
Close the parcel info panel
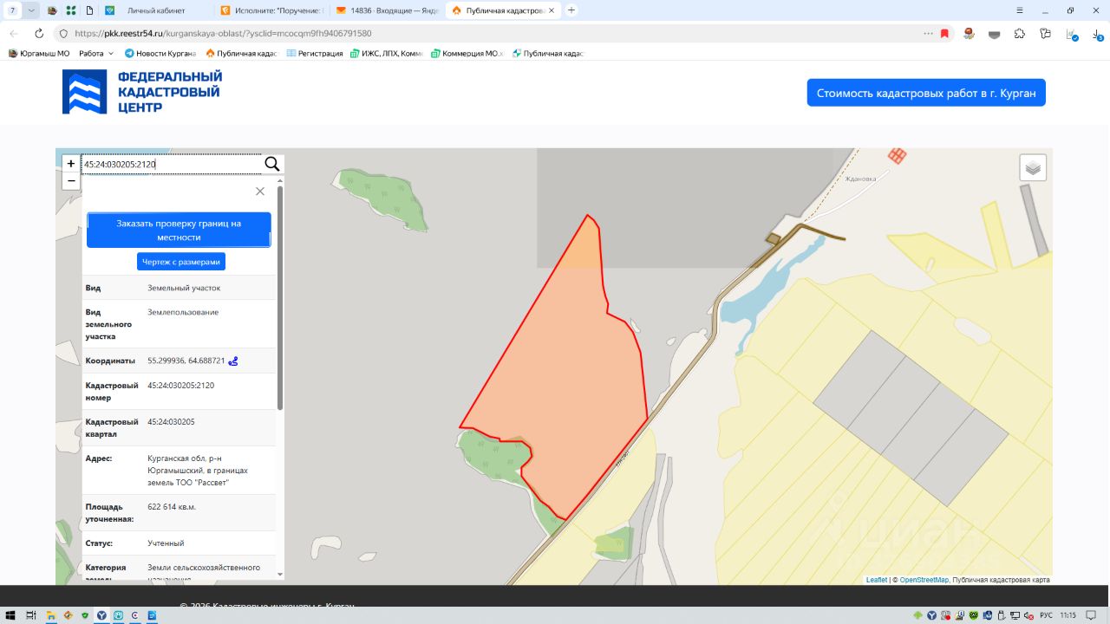260,192
